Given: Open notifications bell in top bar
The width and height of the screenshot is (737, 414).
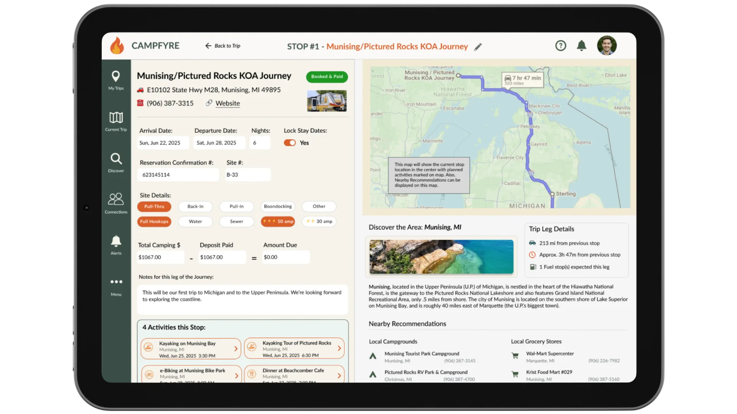Looking at the screenshot, I should tap(582, 46).
